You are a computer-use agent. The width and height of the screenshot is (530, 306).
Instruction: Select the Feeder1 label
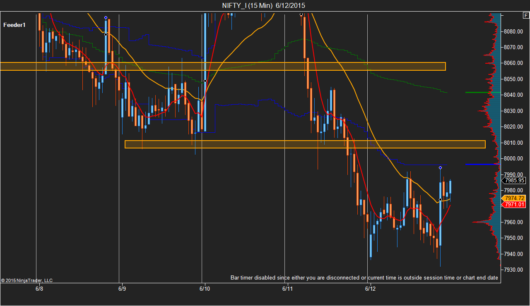click(14, 25)
